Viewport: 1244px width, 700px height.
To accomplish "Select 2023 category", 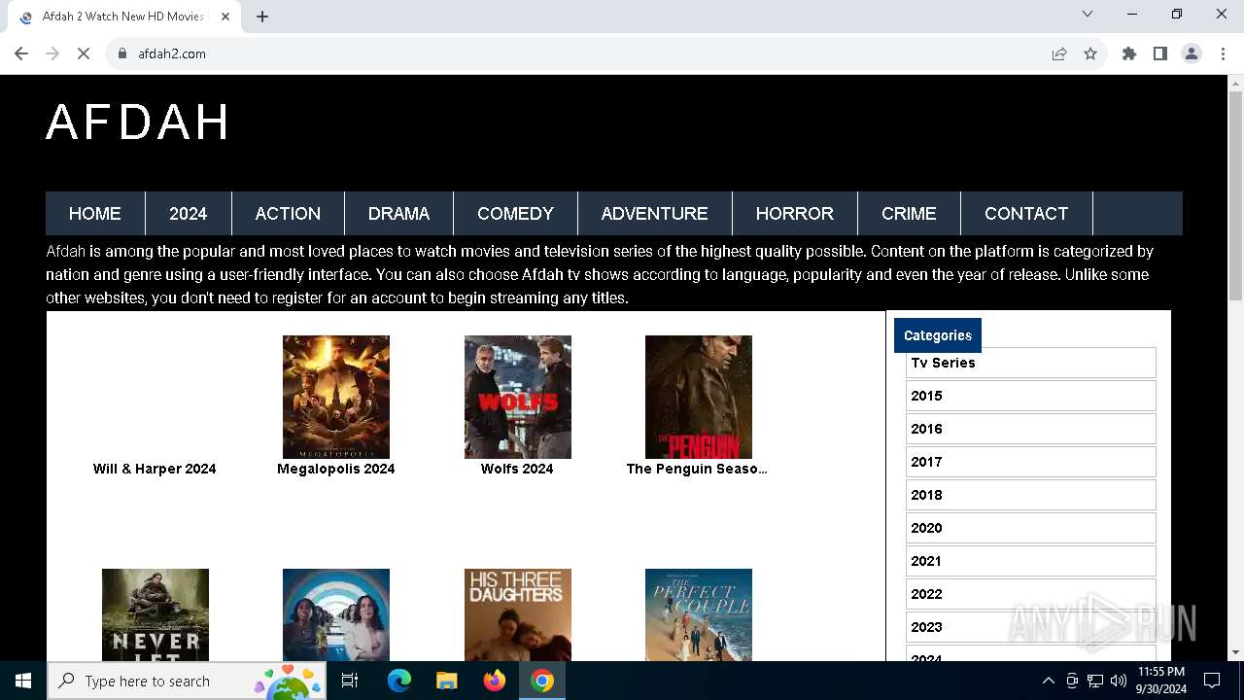I will click(x=1031, y=627).
